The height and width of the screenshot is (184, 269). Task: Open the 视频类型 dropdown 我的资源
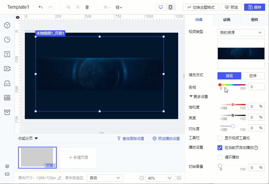click(241, 33)
